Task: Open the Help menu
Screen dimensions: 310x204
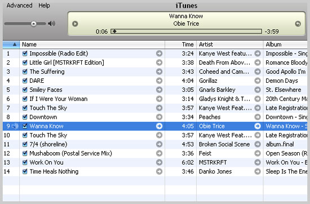Action: point(44,5)
